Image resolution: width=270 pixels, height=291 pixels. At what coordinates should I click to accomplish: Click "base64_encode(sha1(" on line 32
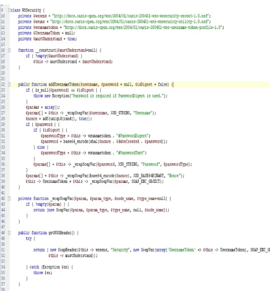[x=81, y=141]
